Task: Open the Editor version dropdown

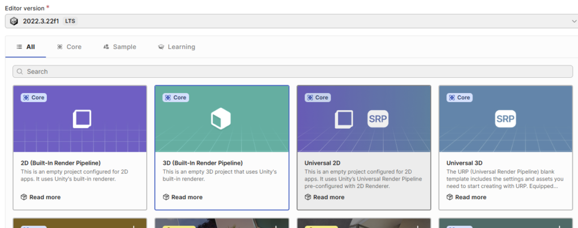Action: (x=291, y=21)
